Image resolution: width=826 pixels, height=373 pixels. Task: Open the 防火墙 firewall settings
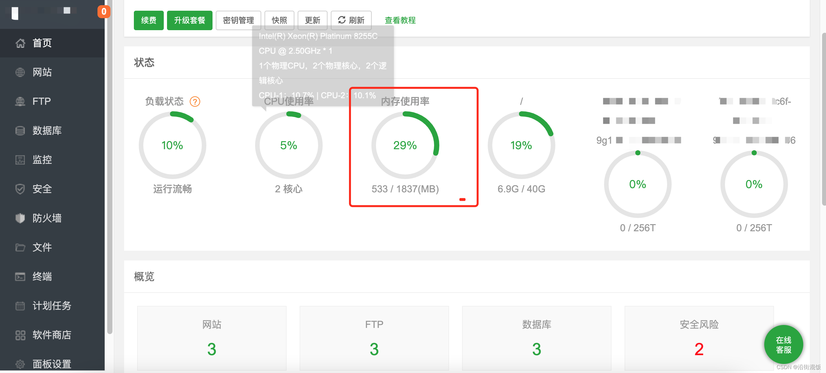[48, 218]
